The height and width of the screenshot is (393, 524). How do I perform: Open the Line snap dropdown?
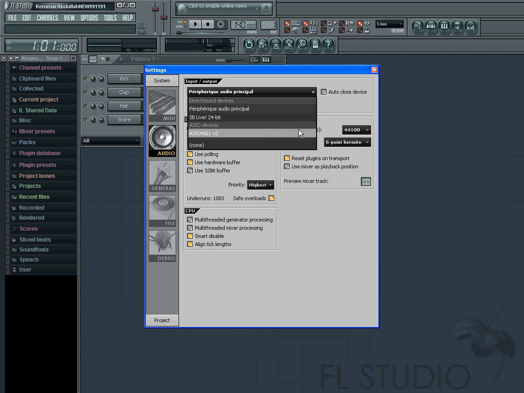[390, 24]
